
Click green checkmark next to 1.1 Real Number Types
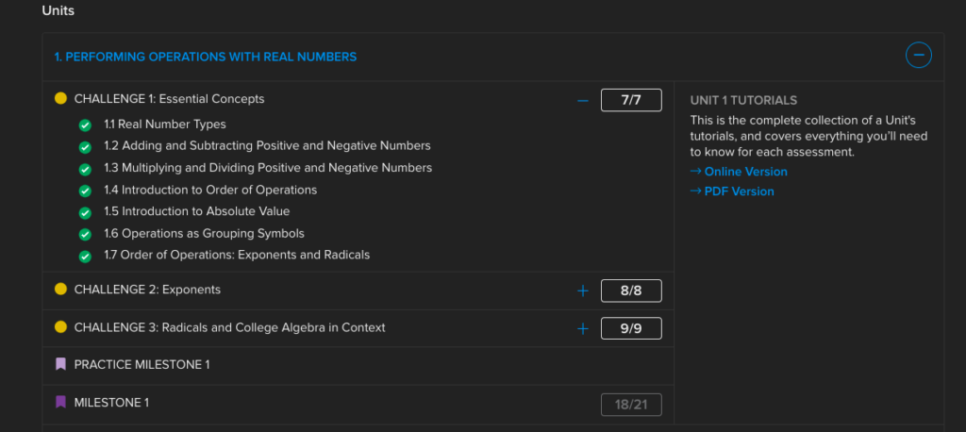pyautogui.click(x=85, y=125)
